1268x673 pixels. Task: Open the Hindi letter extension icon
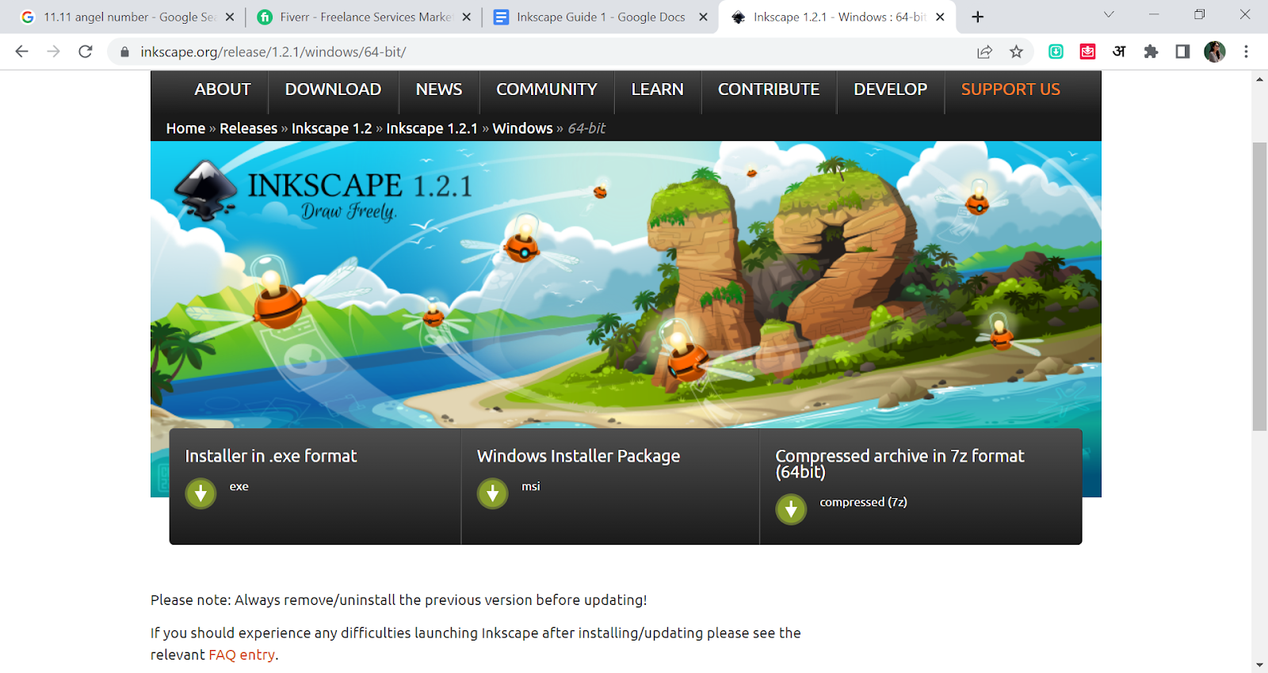point(1119,51)
